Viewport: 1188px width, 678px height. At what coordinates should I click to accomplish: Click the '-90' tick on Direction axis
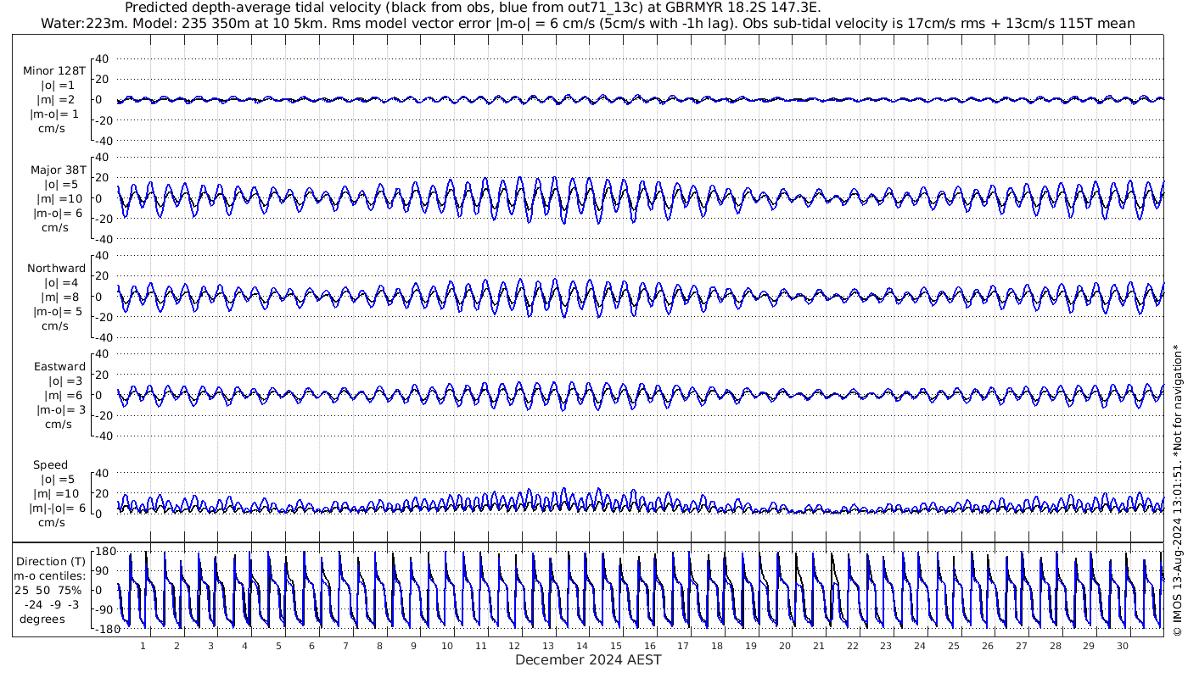point(105,609)
